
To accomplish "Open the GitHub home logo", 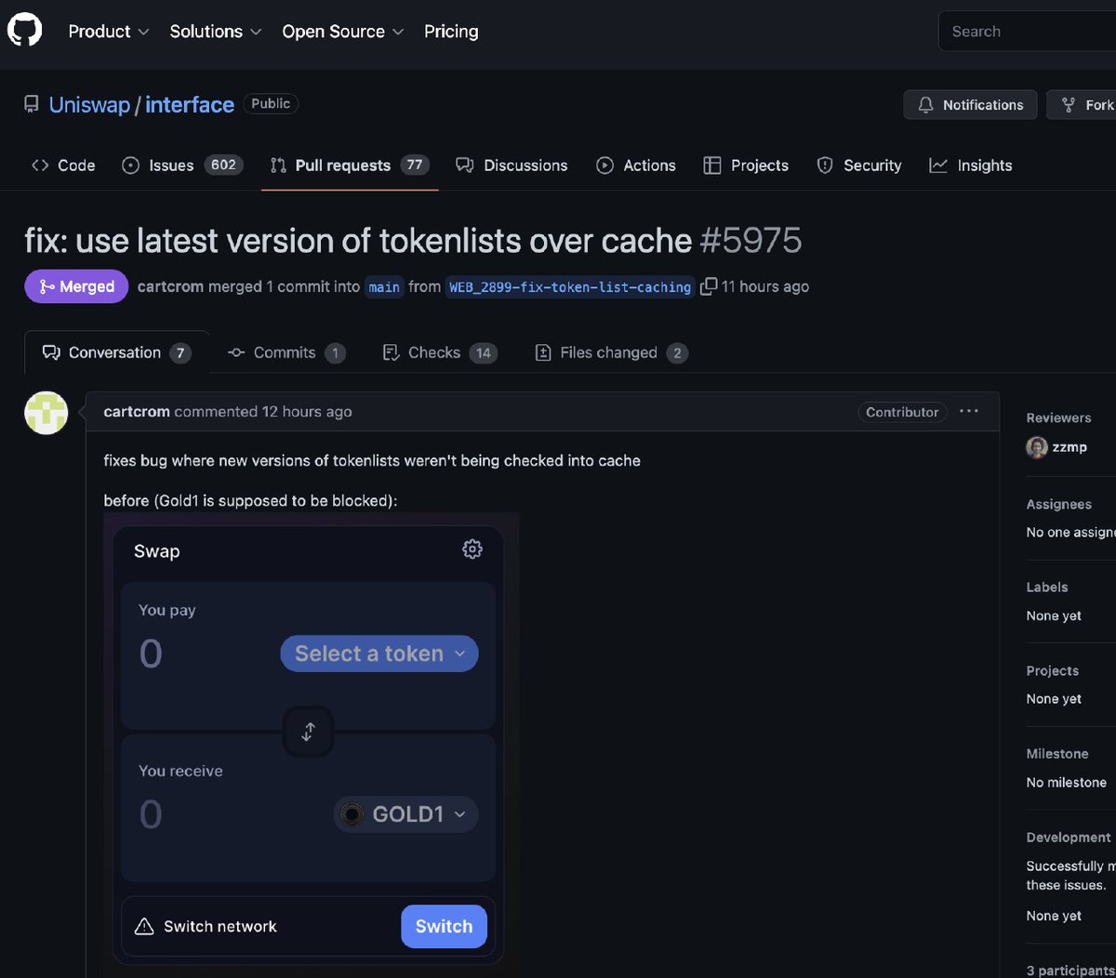I will (24, 31).
